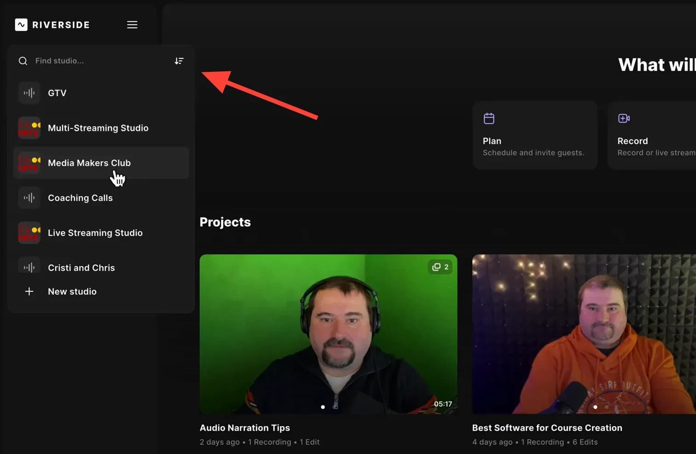
Task: Click the Audio Narration Tips project title
Action: coord(245,428)
